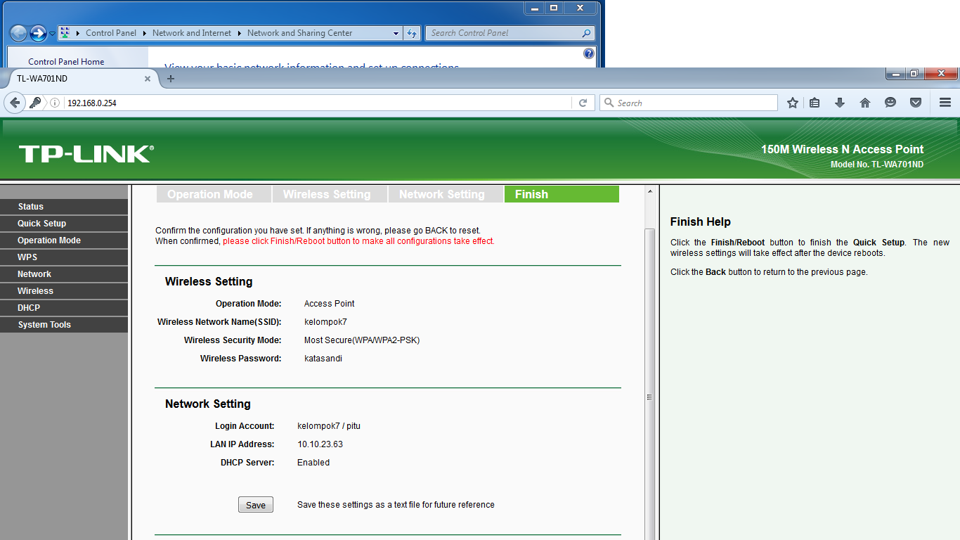
Task: Click the help question mark in Control Panel
Action: (x=588, y=53)
